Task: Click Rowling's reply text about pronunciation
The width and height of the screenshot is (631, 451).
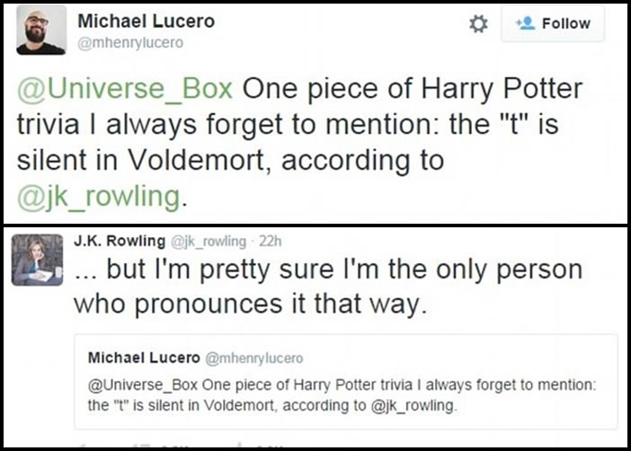Action: [324, 286]
